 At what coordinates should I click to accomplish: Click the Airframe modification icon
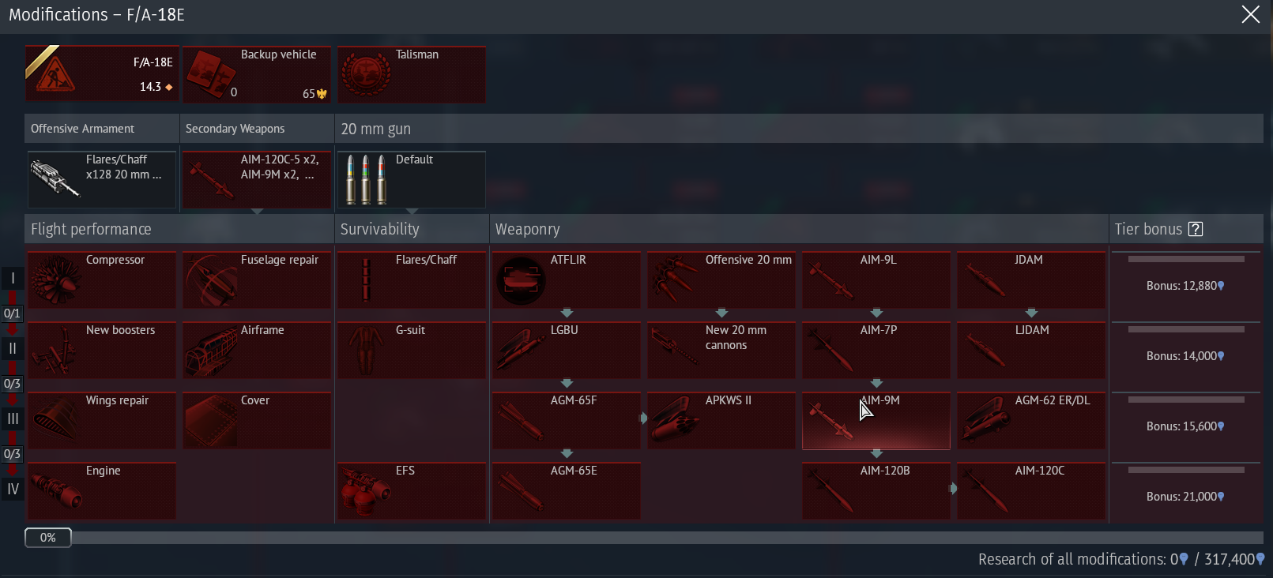click(211, 351)
